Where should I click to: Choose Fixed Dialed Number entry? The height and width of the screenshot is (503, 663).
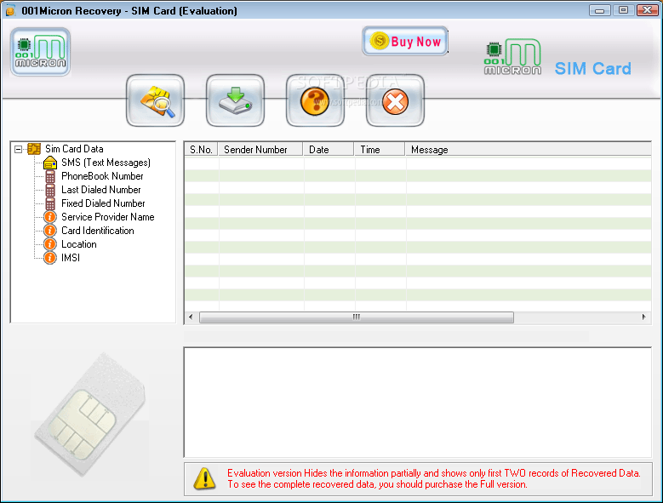[103, 203]
